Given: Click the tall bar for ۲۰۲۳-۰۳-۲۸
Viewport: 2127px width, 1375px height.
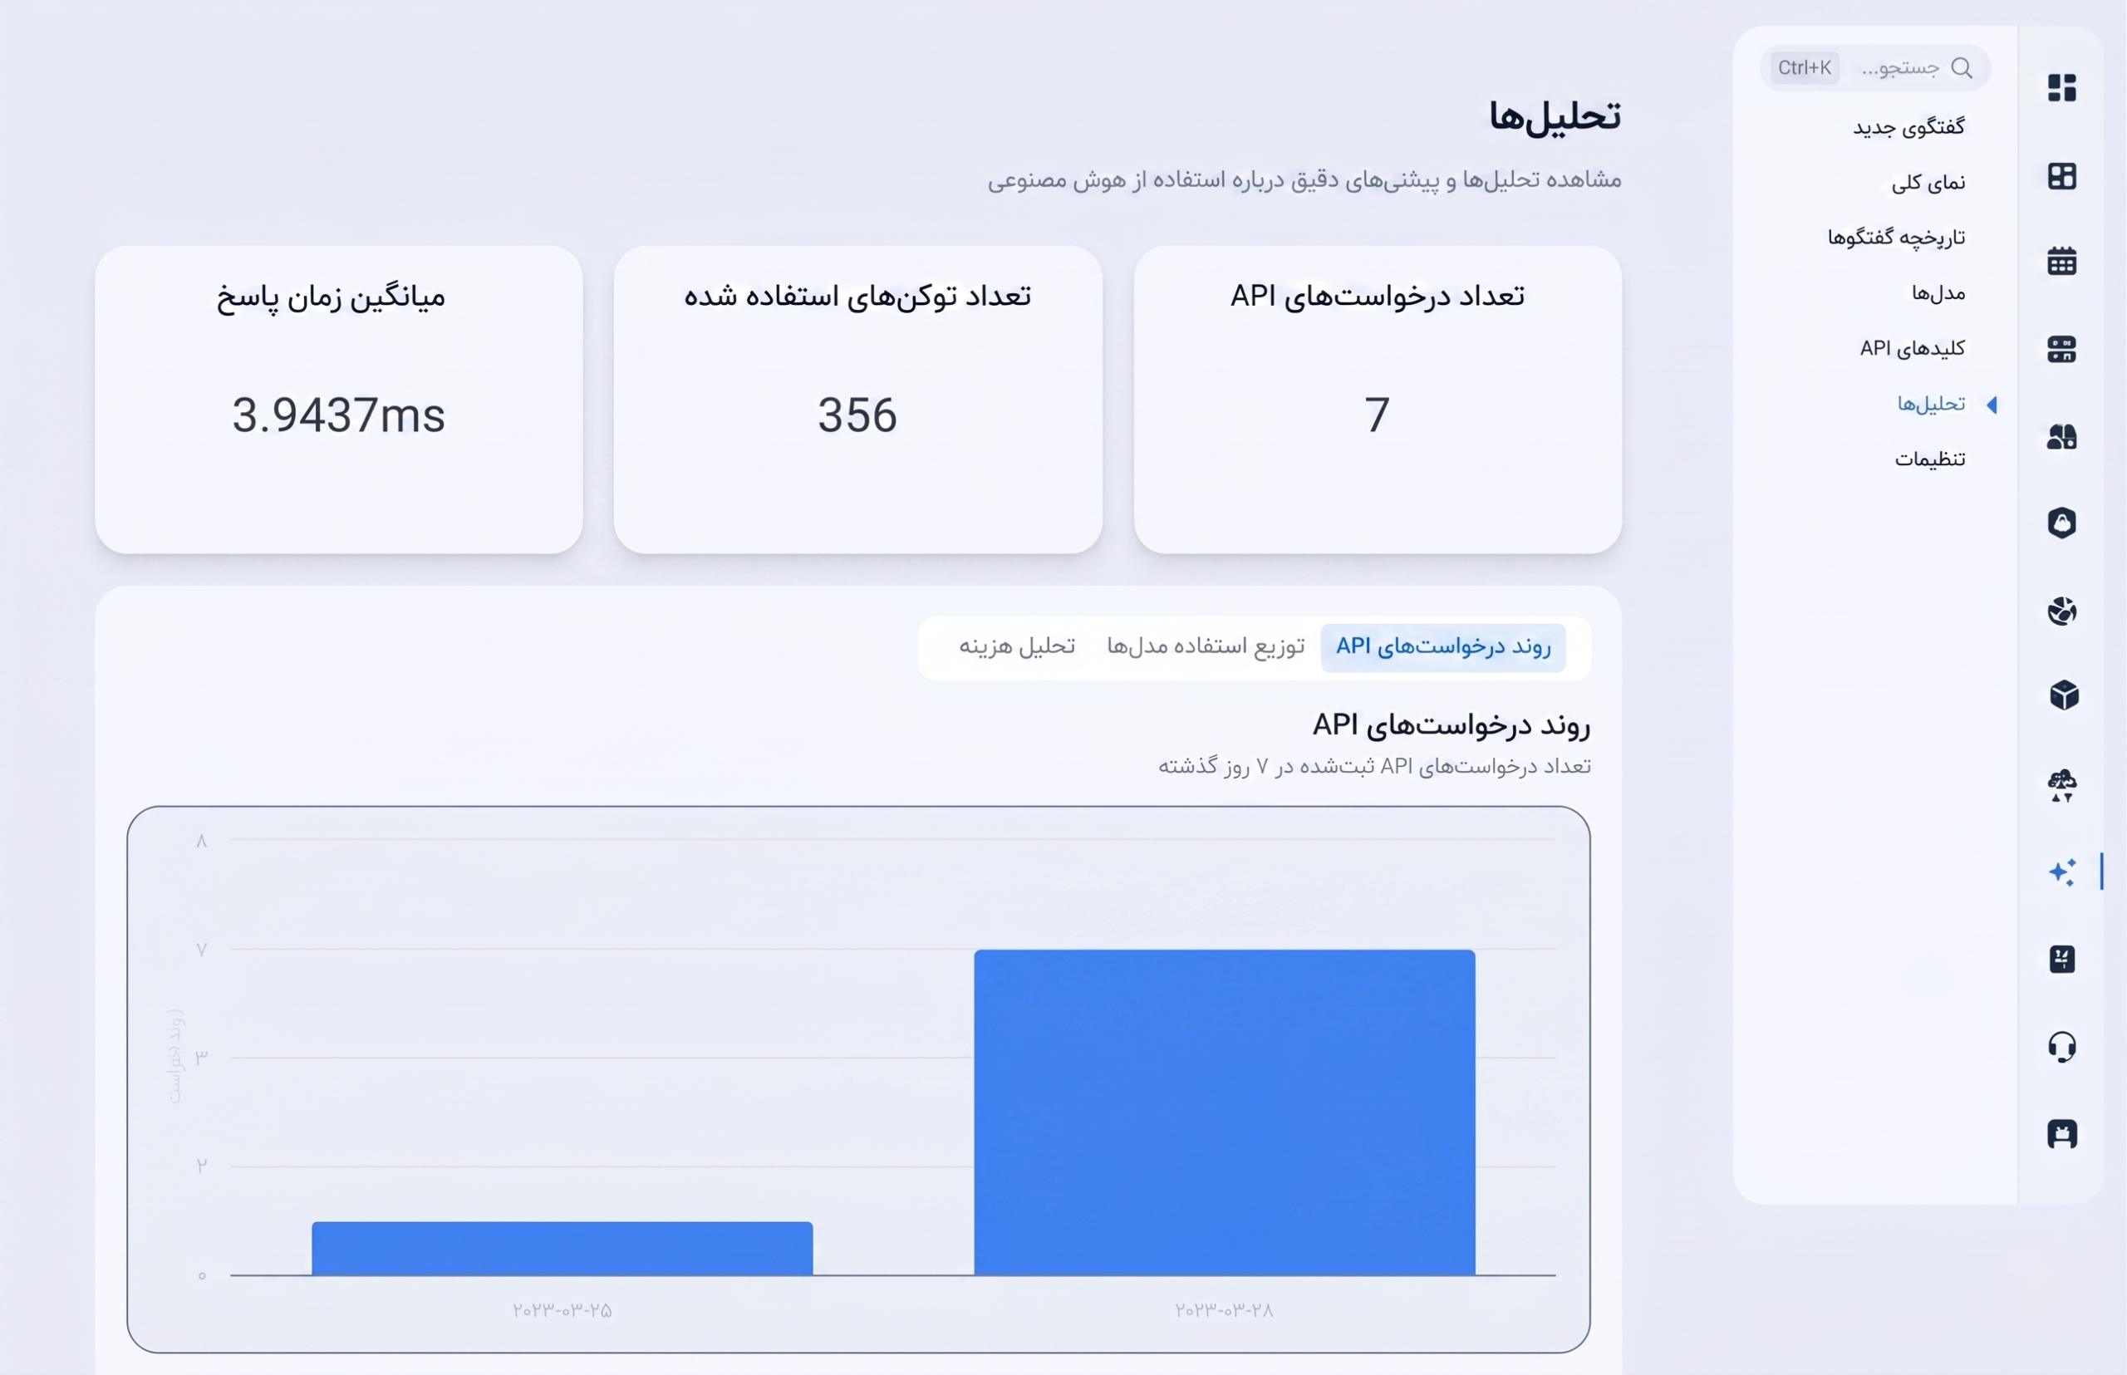Looking at the screenshot, I should pos(1224,1112).
